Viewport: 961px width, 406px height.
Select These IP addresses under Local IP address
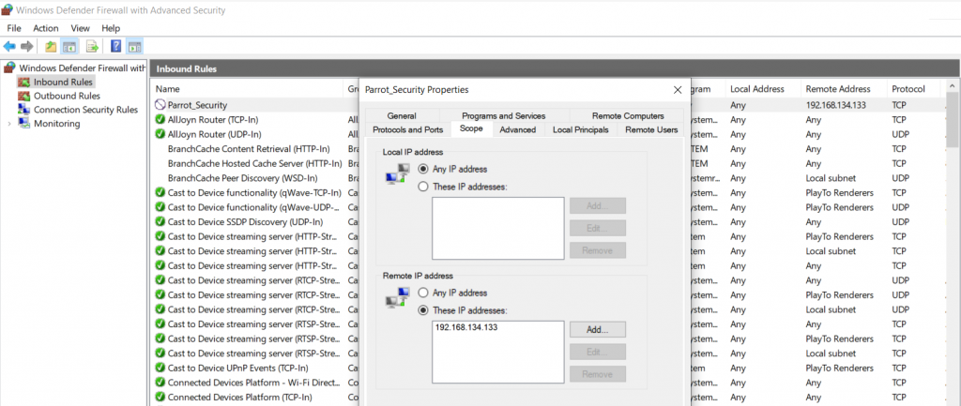422,187
